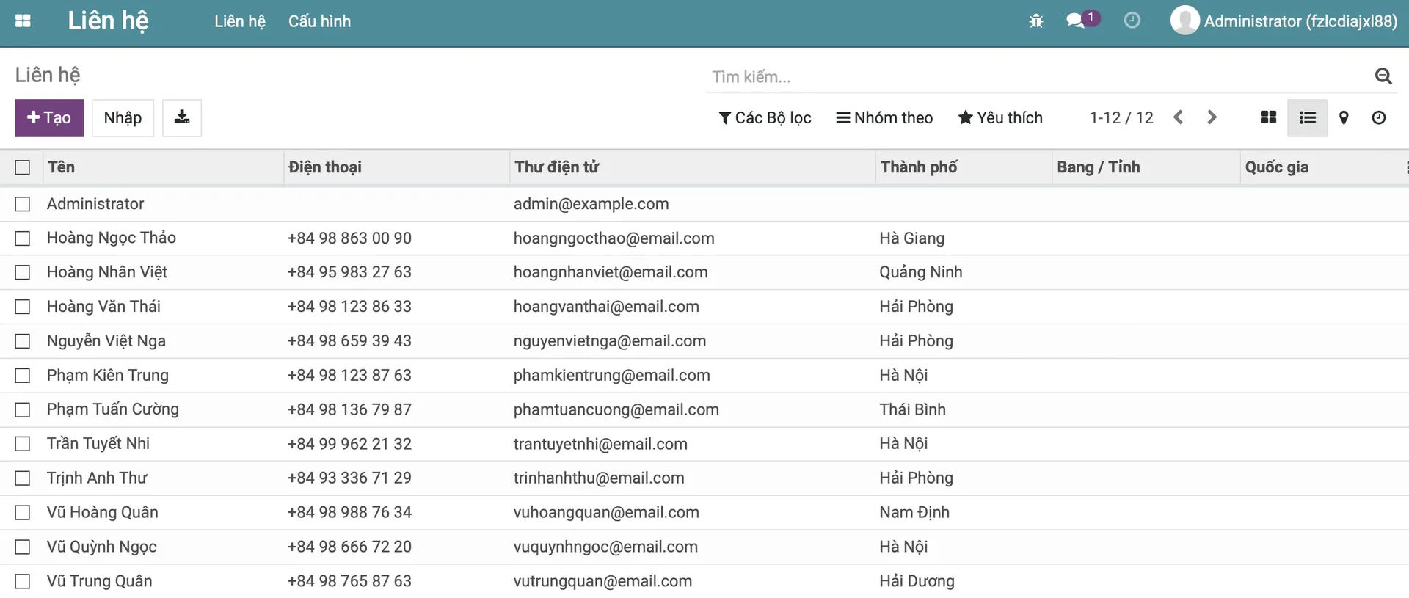Check the Trịnh Anh Thư row checkbox

(23, 478)
